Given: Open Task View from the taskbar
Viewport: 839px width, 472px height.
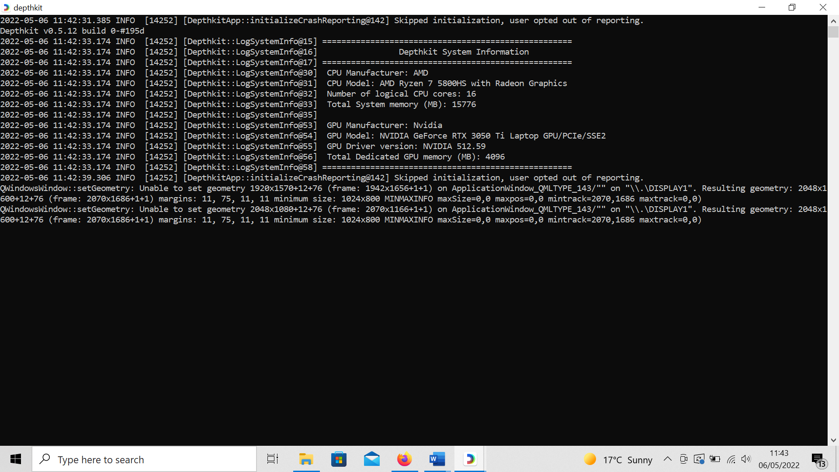Looking at the screenshot, I should click(x=273, y=459).
